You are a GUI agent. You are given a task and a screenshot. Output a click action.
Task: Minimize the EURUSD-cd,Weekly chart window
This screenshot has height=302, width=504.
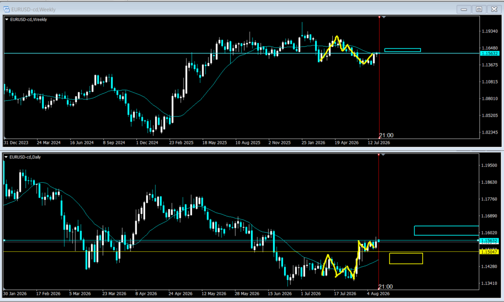coord(464,9)
